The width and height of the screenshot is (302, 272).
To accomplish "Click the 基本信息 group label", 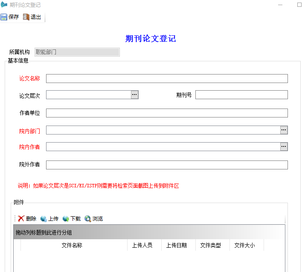I will (18, 60).
